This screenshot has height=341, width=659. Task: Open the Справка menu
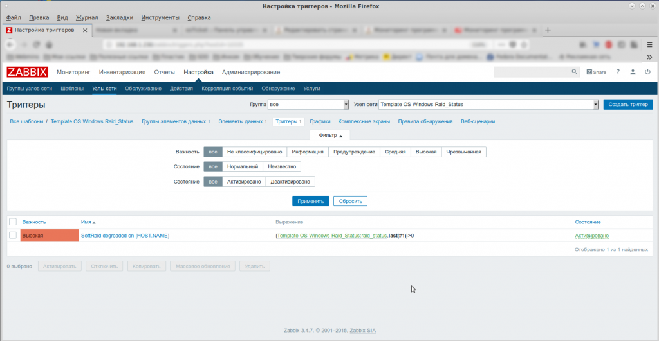point(200,17)
